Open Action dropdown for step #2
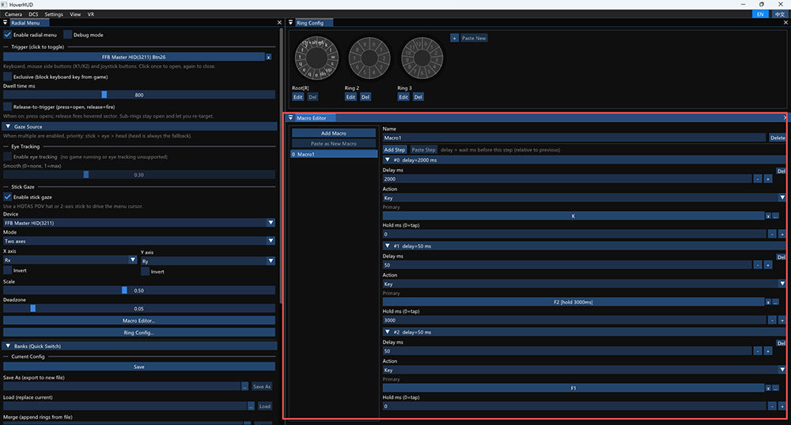 coord(584,370)
